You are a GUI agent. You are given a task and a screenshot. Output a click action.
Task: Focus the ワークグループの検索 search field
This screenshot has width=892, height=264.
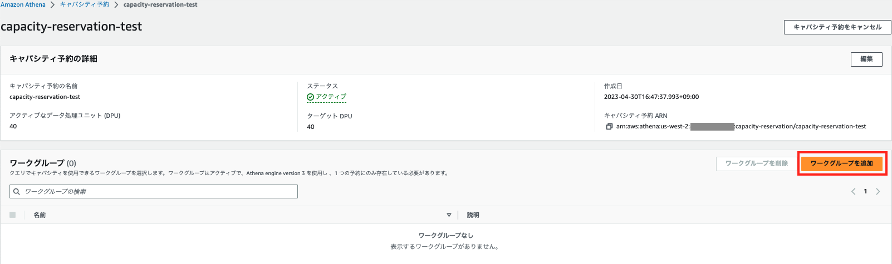point(159,192)
